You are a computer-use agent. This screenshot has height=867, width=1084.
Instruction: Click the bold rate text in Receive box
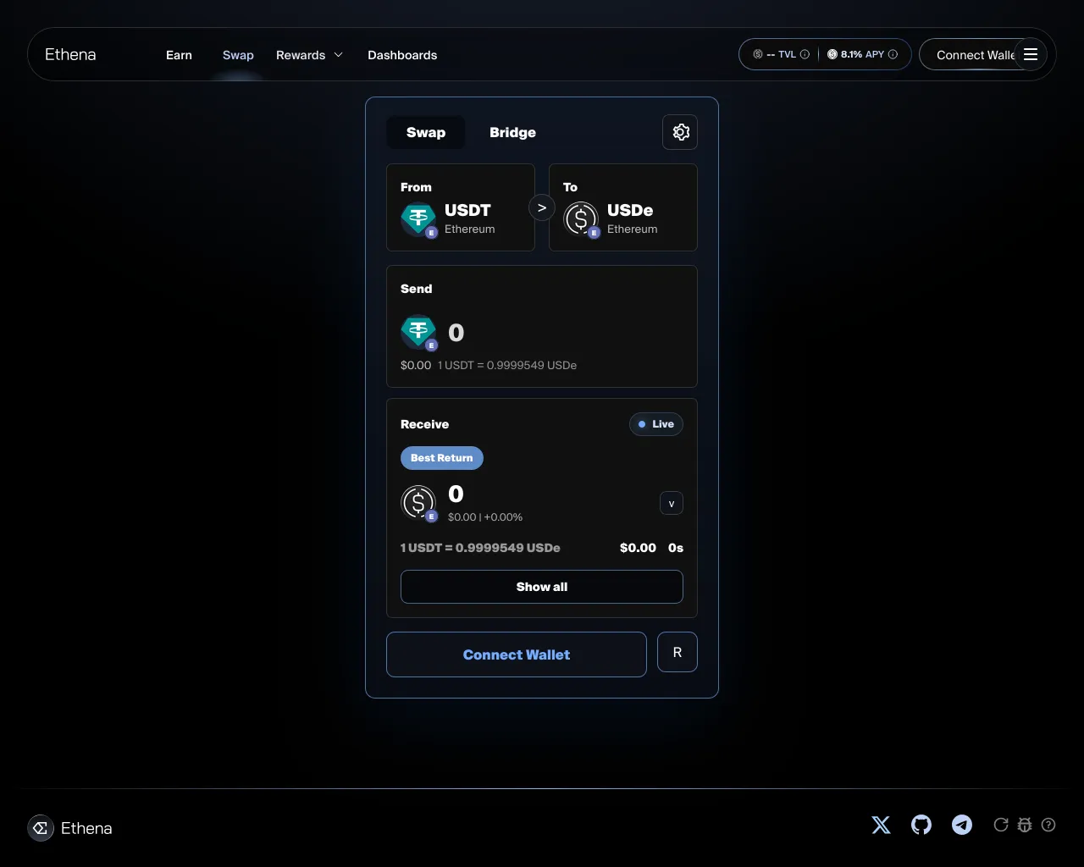480,548
